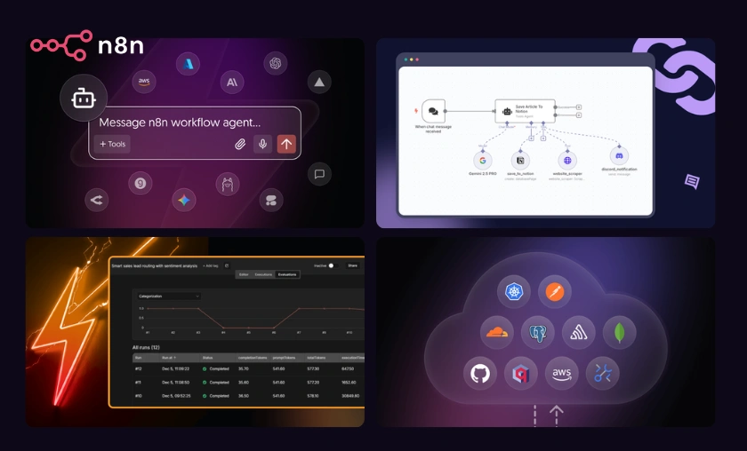
Task: Click the blue crossed-arrows icon in the cloud
Action: (603, 374)
